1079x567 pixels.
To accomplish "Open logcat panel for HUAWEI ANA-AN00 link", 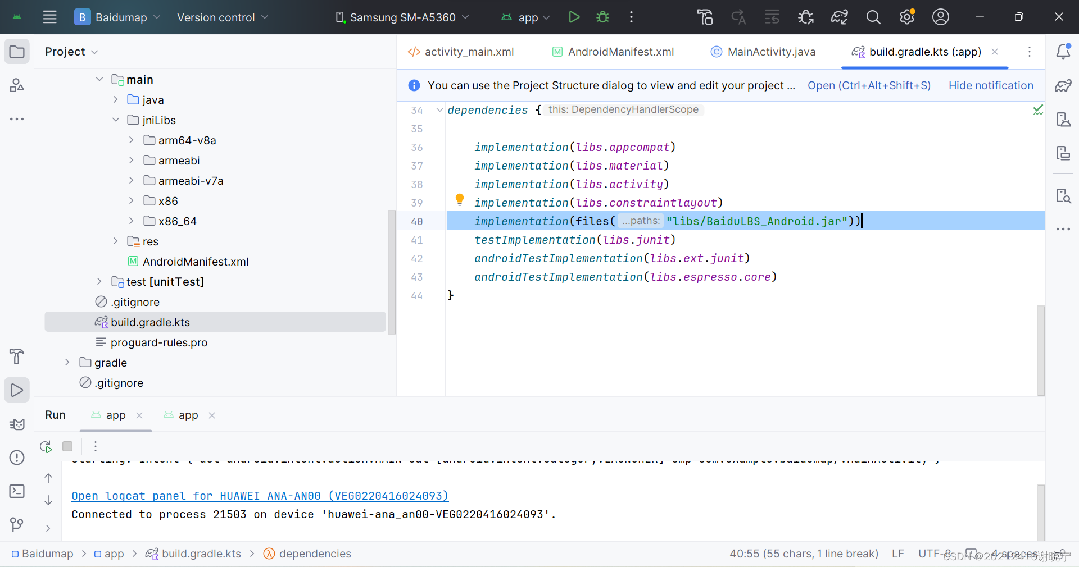I will coord(260,496).
